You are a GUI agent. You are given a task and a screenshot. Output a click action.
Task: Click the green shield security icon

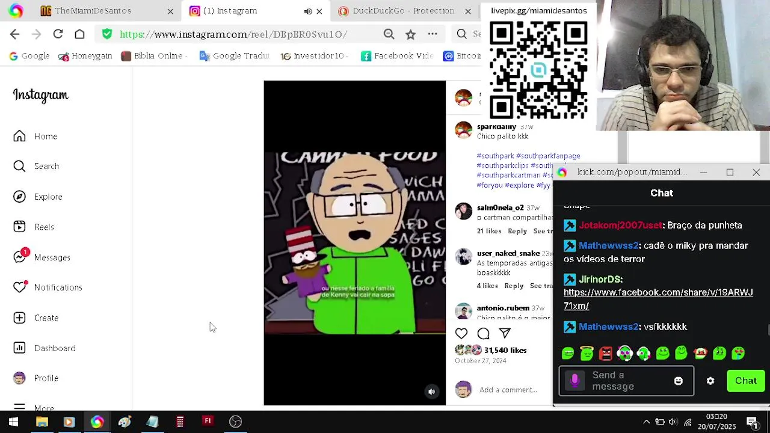point(107,34)
